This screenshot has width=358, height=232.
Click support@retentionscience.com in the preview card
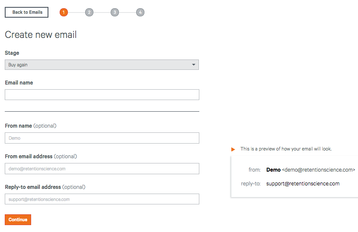pyautogui.click(x=303, y=184)
